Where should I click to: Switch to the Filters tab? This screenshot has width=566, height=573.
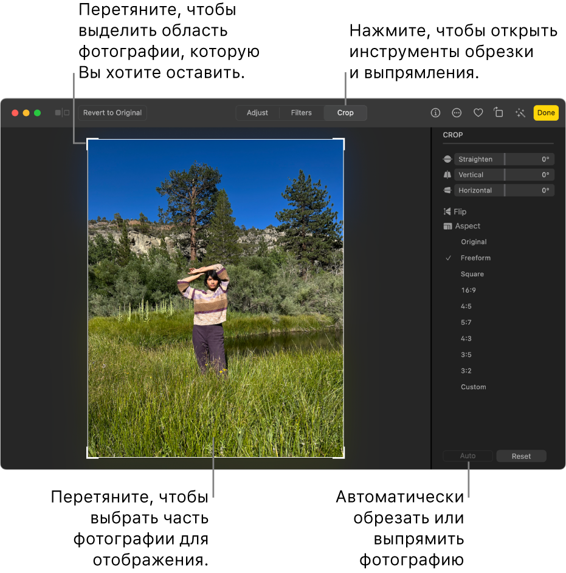coord(302,113)
